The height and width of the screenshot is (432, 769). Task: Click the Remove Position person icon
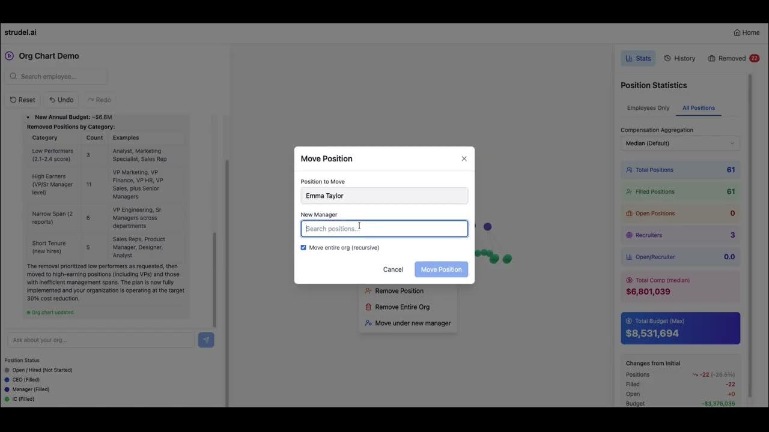click(x=368, y=291)
